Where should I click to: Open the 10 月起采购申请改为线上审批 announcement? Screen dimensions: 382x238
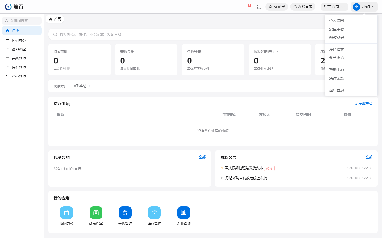pyautogui.click(x=244, y=178)
